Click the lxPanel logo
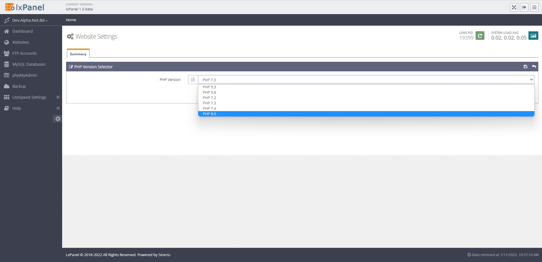The height and width of the screenshot is (262, 542). pyautogui.click(x=25, y=7)
